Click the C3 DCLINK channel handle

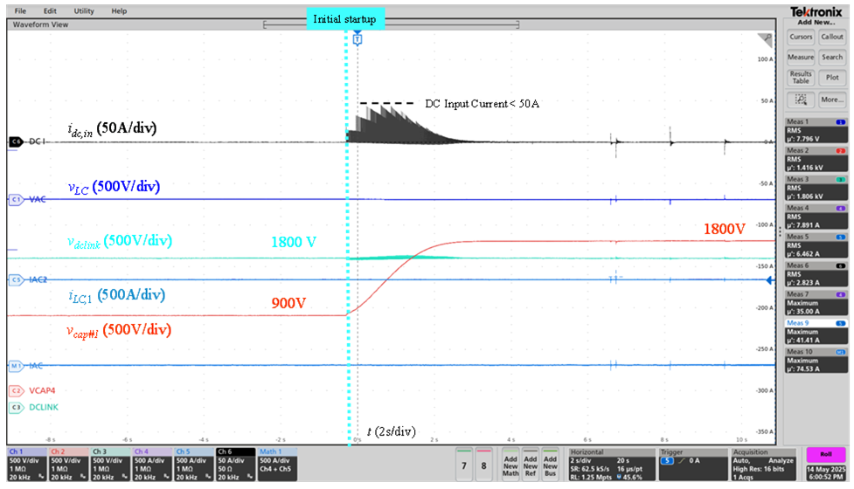(x=15, y=407)
